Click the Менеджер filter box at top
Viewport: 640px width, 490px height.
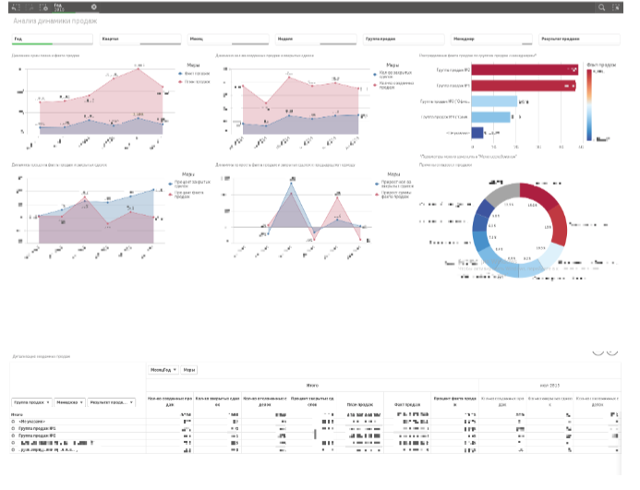click(x=490, y=40)
